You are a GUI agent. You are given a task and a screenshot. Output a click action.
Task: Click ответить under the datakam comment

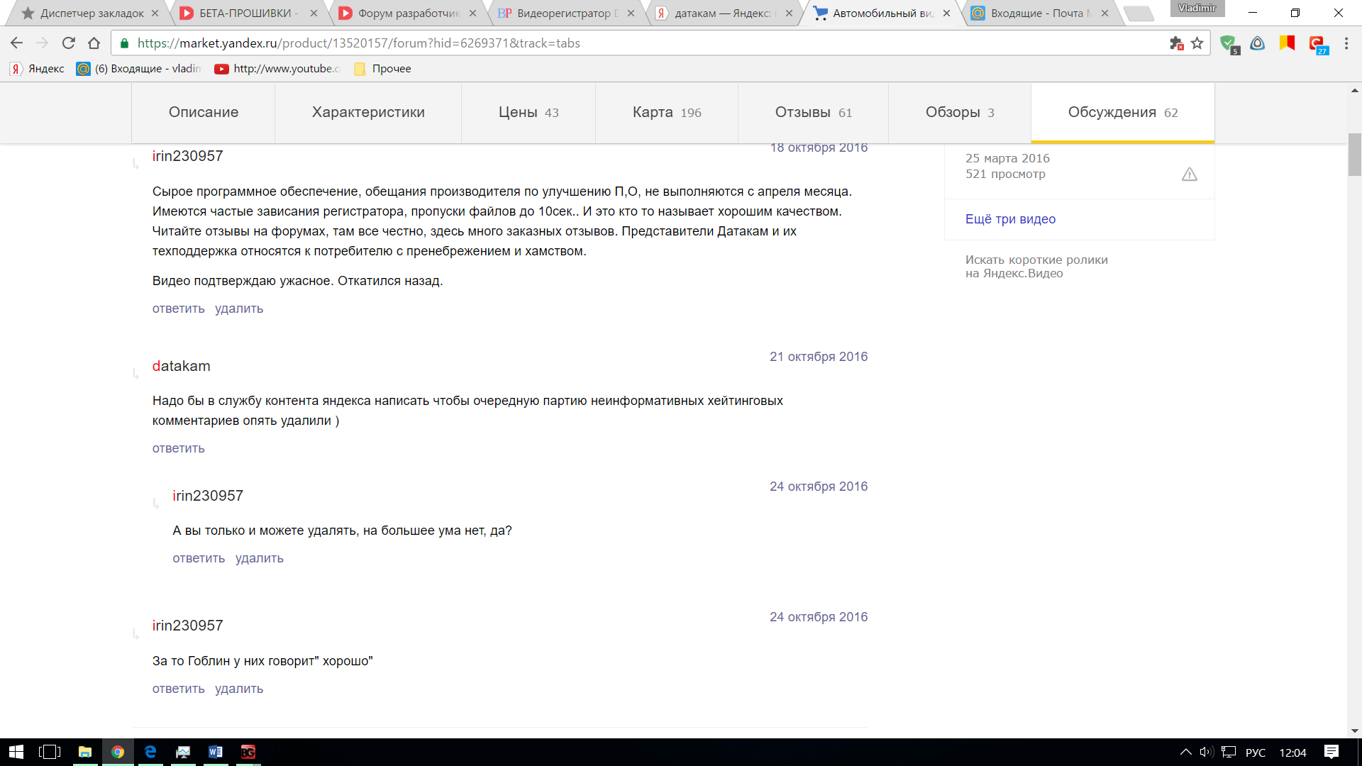[178, 448]
